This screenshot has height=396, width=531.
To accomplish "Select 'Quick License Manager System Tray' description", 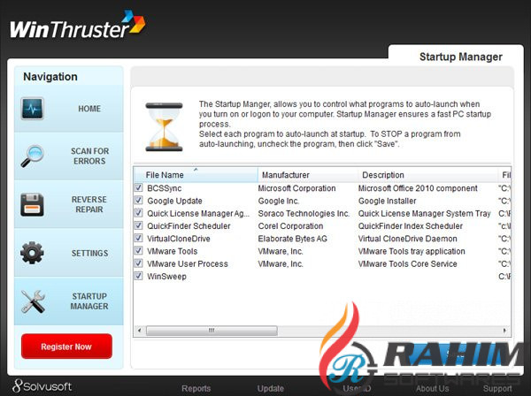I will [424, 214].
